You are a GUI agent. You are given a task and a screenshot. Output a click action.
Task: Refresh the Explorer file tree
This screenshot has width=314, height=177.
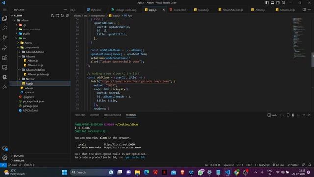point(62,15)
